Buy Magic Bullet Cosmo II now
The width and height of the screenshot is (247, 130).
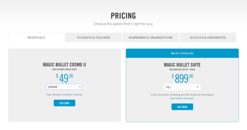tap(65, 103)
